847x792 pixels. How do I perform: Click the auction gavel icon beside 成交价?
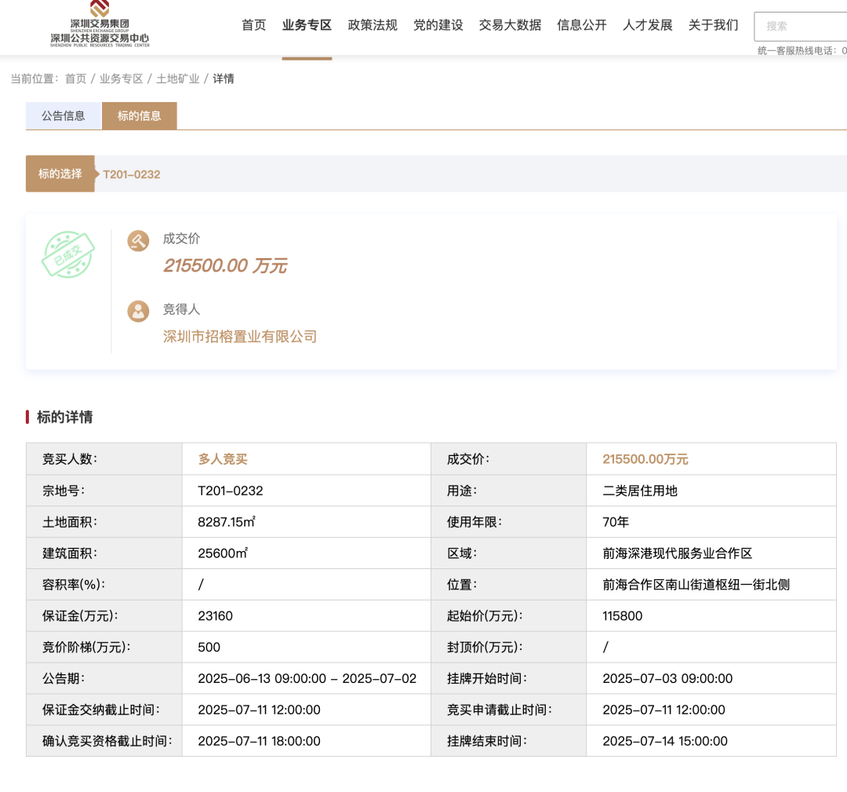138,240
